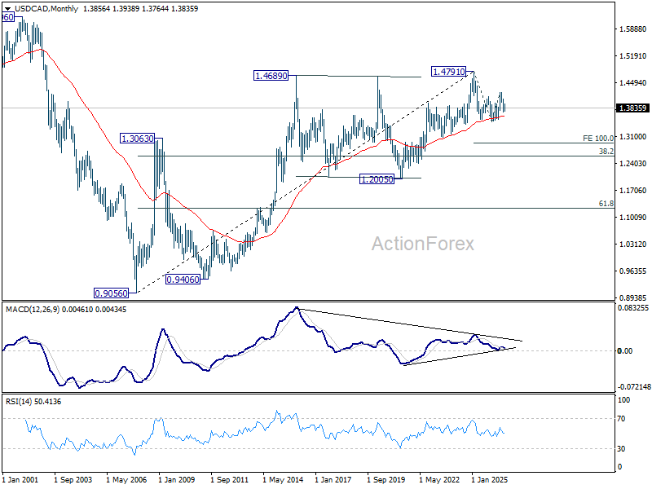Click the MACD zero line value

click(624, 351)
